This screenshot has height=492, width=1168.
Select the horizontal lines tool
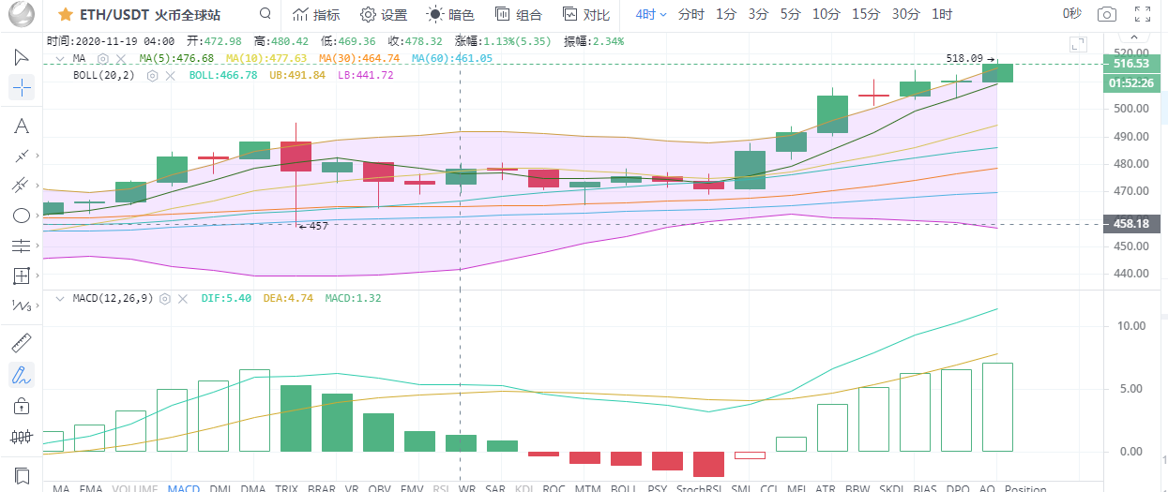(21, 246)
